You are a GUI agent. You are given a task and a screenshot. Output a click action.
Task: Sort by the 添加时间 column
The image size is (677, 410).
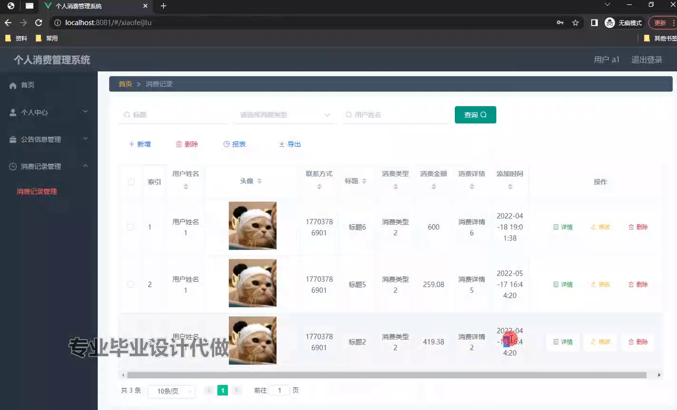tap(510, 187)
